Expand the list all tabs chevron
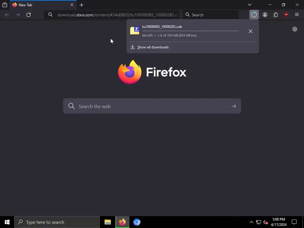Screen dimensions: 304x228 tap(250, 5)
